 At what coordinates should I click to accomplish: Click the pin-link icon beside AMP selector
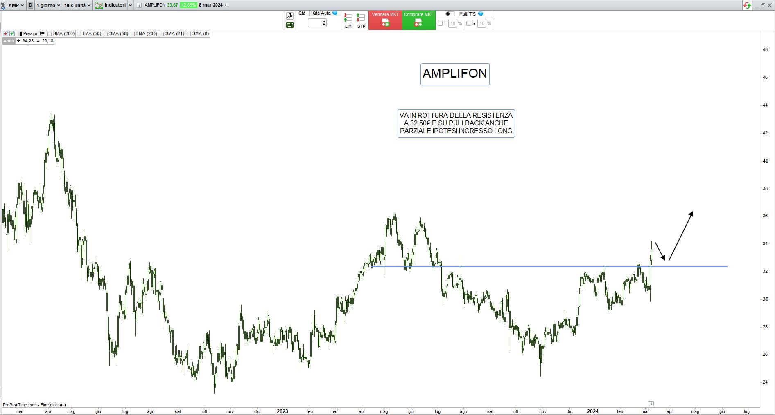3,5
